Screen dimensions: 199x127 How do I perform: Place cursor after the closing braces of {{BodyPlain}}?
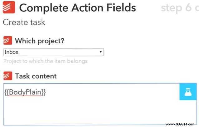pos(47,92)
